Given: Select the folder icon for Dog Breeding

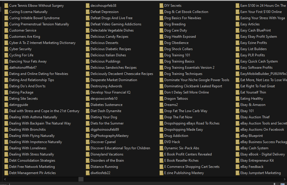Looking at the screenshot, I should (161, 24).
